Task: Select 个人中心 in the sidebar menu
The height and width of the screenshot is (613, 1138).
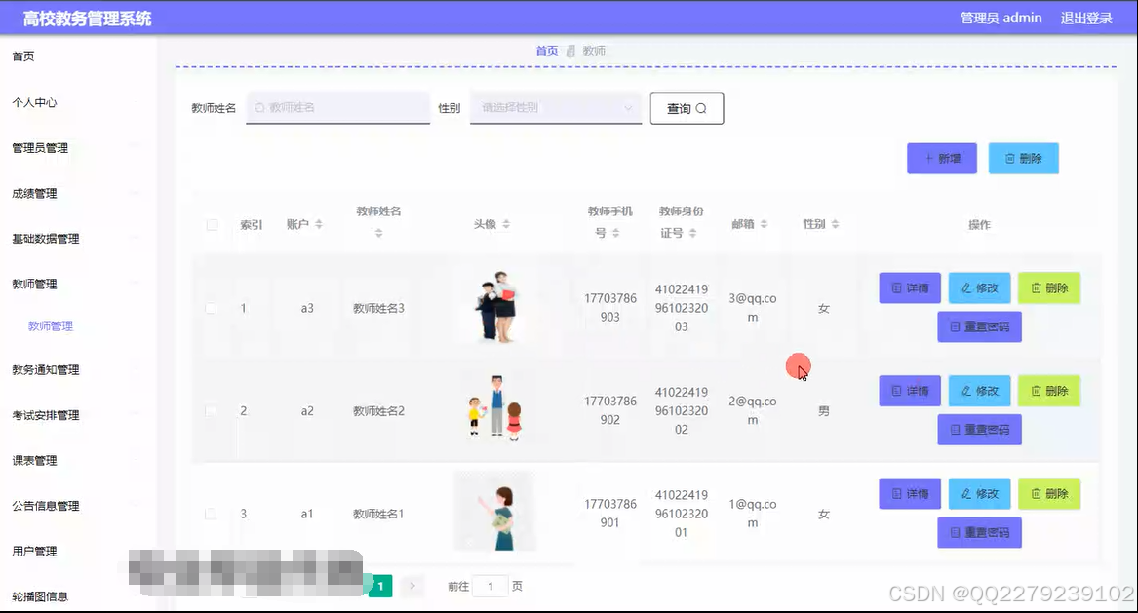Action: point(37,101)
